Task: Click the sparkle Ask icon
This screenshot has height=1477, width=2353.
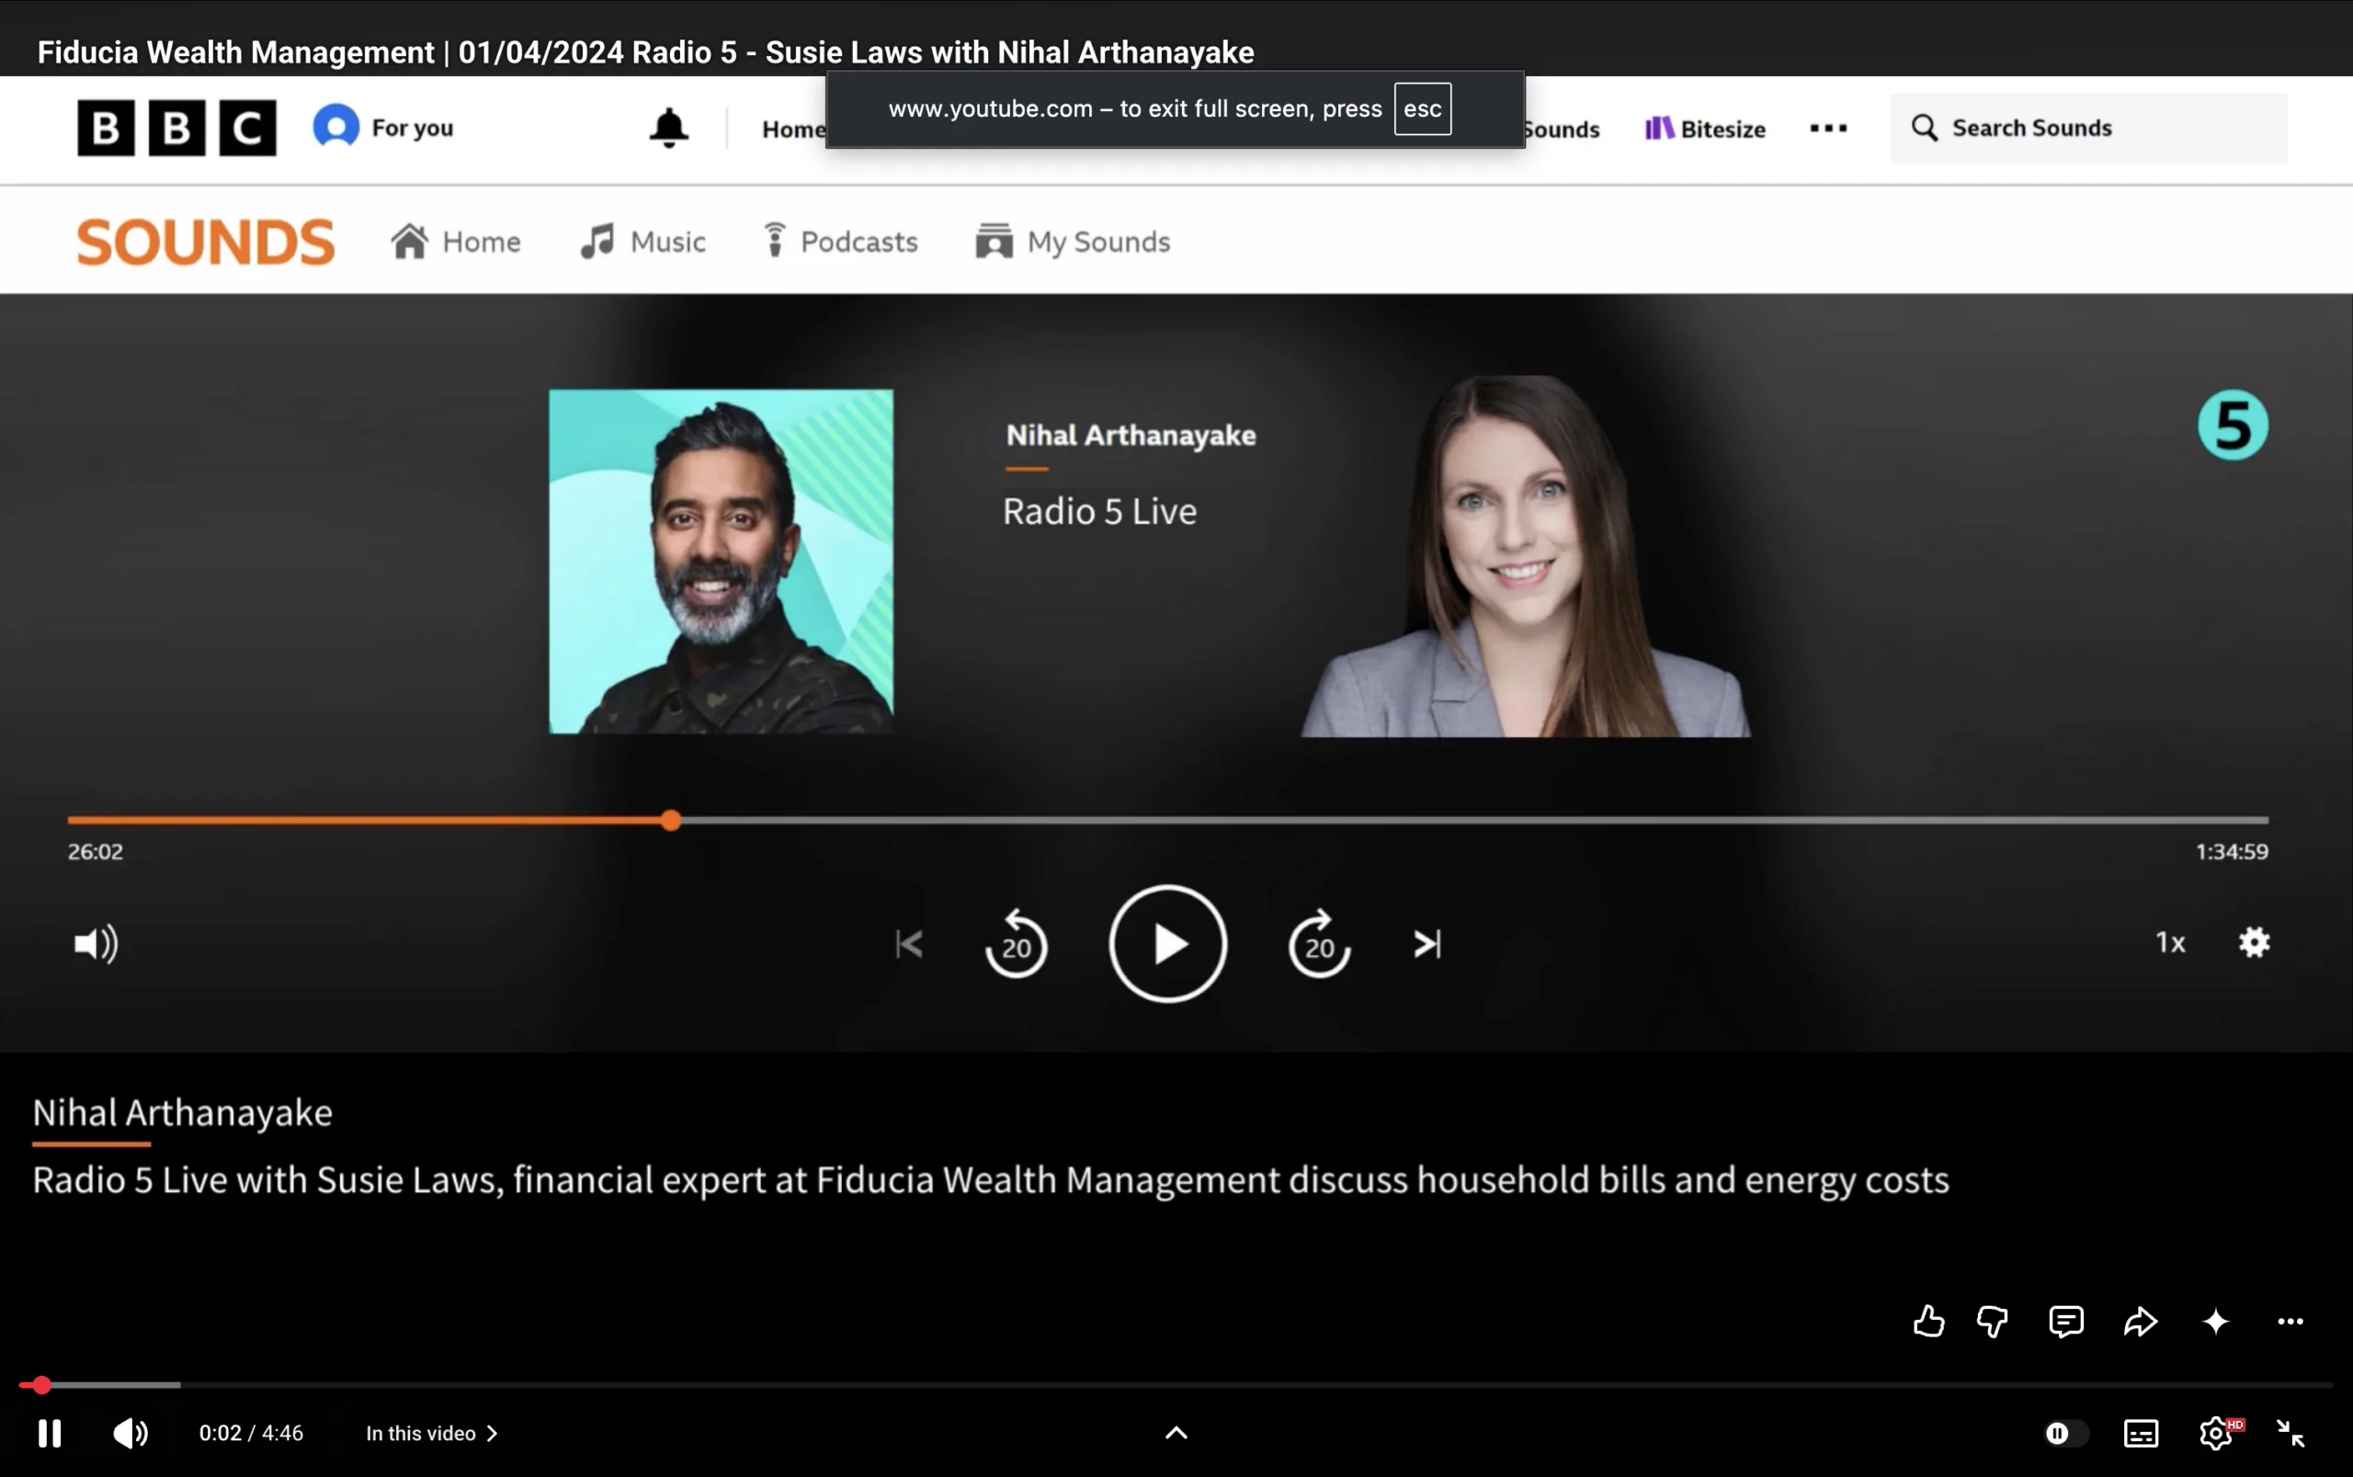Action: click(x=2215, y=1321)
